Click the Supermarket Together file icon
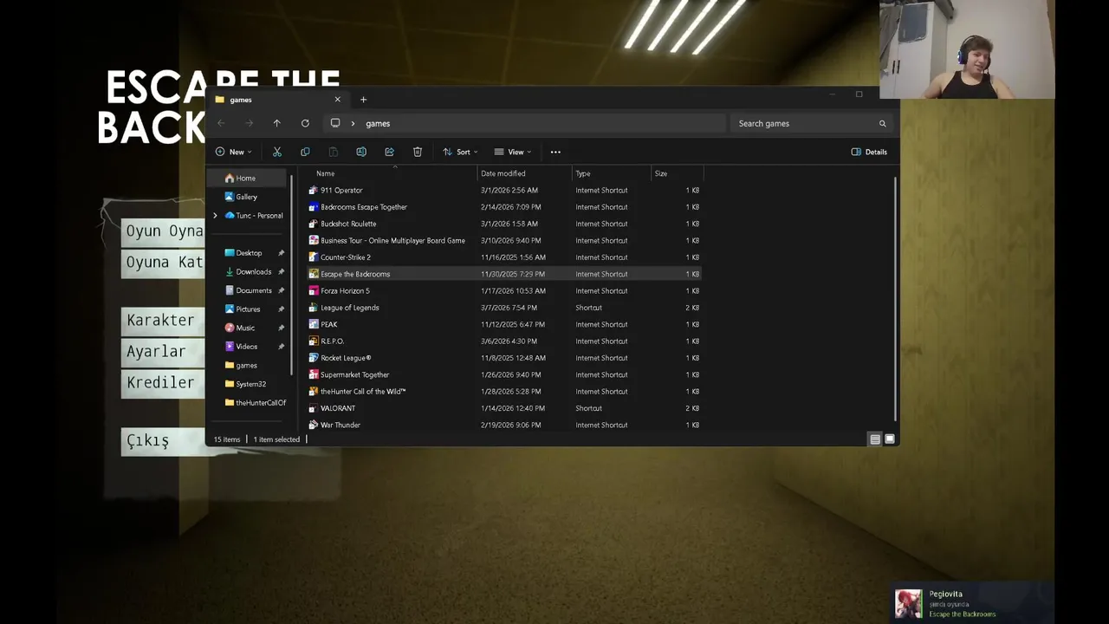 click(x=314, y=374)
